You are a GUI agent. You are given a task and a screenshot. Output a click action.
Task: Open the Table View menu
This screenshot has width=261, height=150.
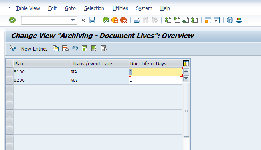coord(28,8)
